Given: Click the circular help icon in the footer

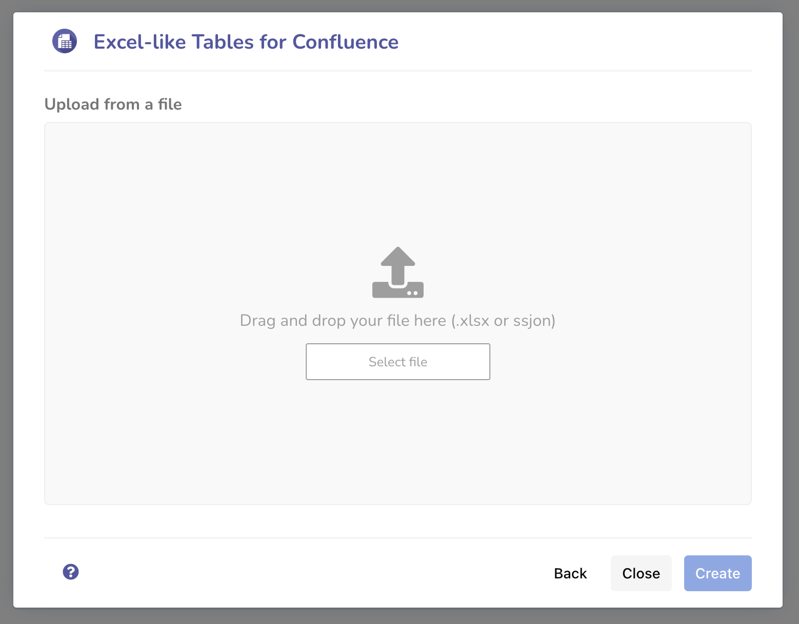Looking at the screenshot, I should point(71,572).
